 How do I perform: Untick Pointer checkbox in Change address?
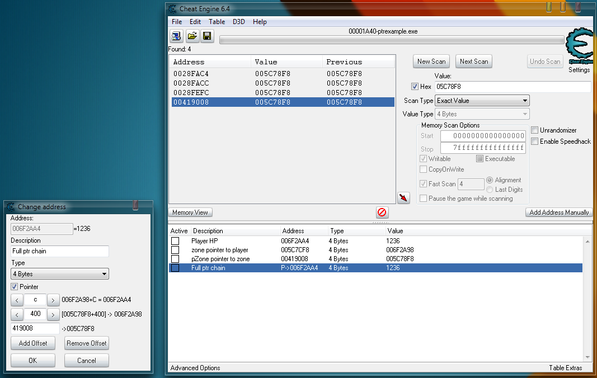click(x=15, y=287)
